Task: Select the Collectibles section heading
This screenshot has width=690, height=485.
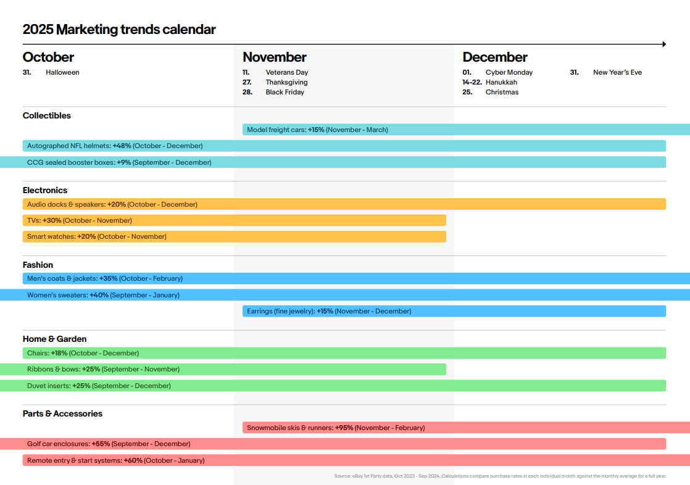Action: [x=47, y=116]
